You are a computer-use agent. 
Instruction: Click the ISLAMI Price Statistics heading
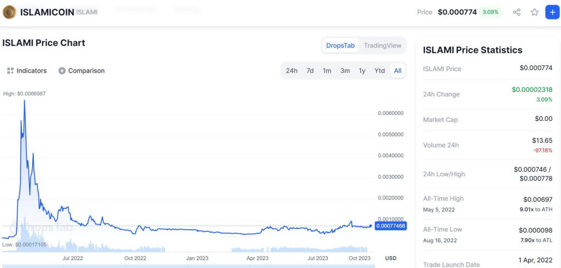pos(473,50)
